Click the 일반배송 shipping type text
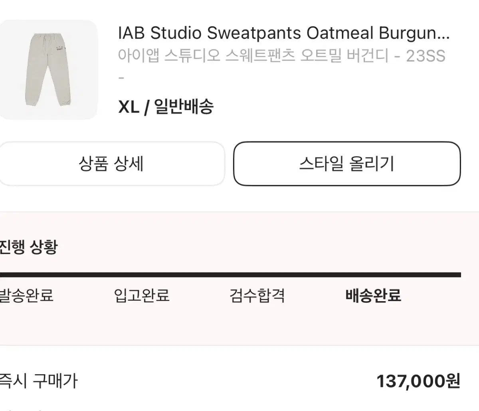479x411 pixels. (x=184, y=107)
